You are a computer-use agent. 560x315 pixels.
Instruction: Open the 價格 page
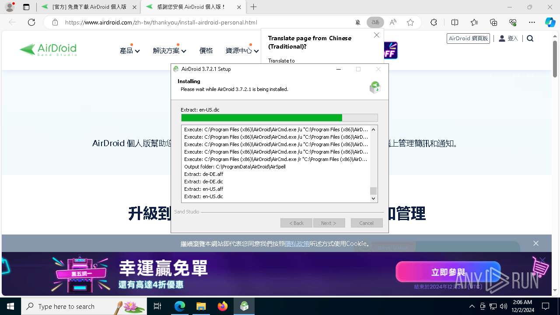point(206,51)
